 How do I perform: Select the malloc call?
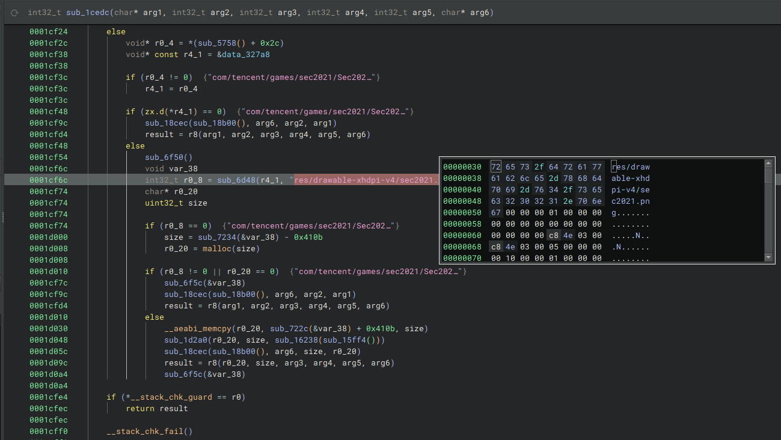click(x=216, y=249)
